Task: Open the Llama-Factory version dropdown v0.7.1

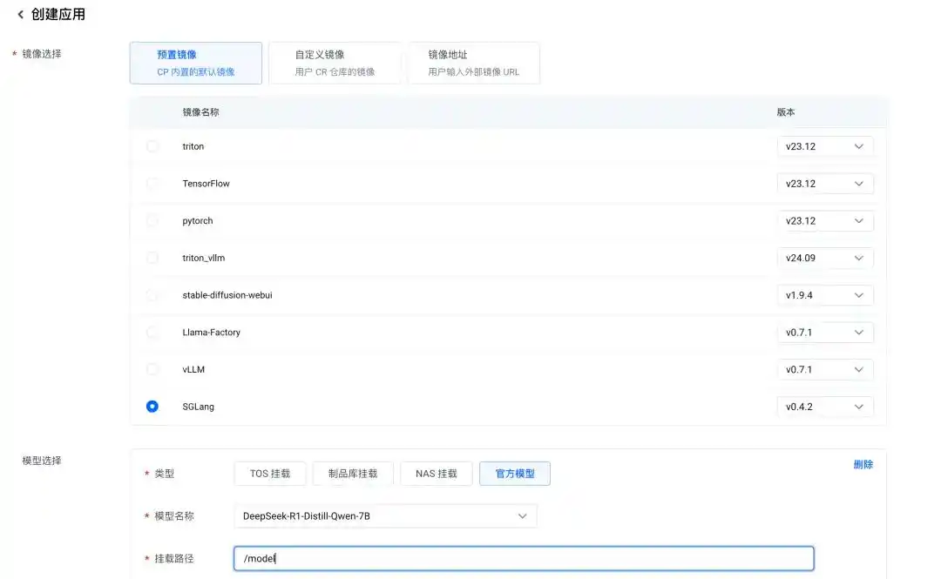Action: point(824,332)
